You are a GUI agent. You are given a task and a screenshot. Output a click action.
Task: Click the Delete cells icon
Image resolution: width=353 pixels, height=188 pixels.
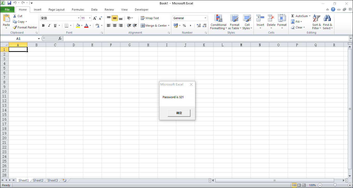click(x=271, y=18)
